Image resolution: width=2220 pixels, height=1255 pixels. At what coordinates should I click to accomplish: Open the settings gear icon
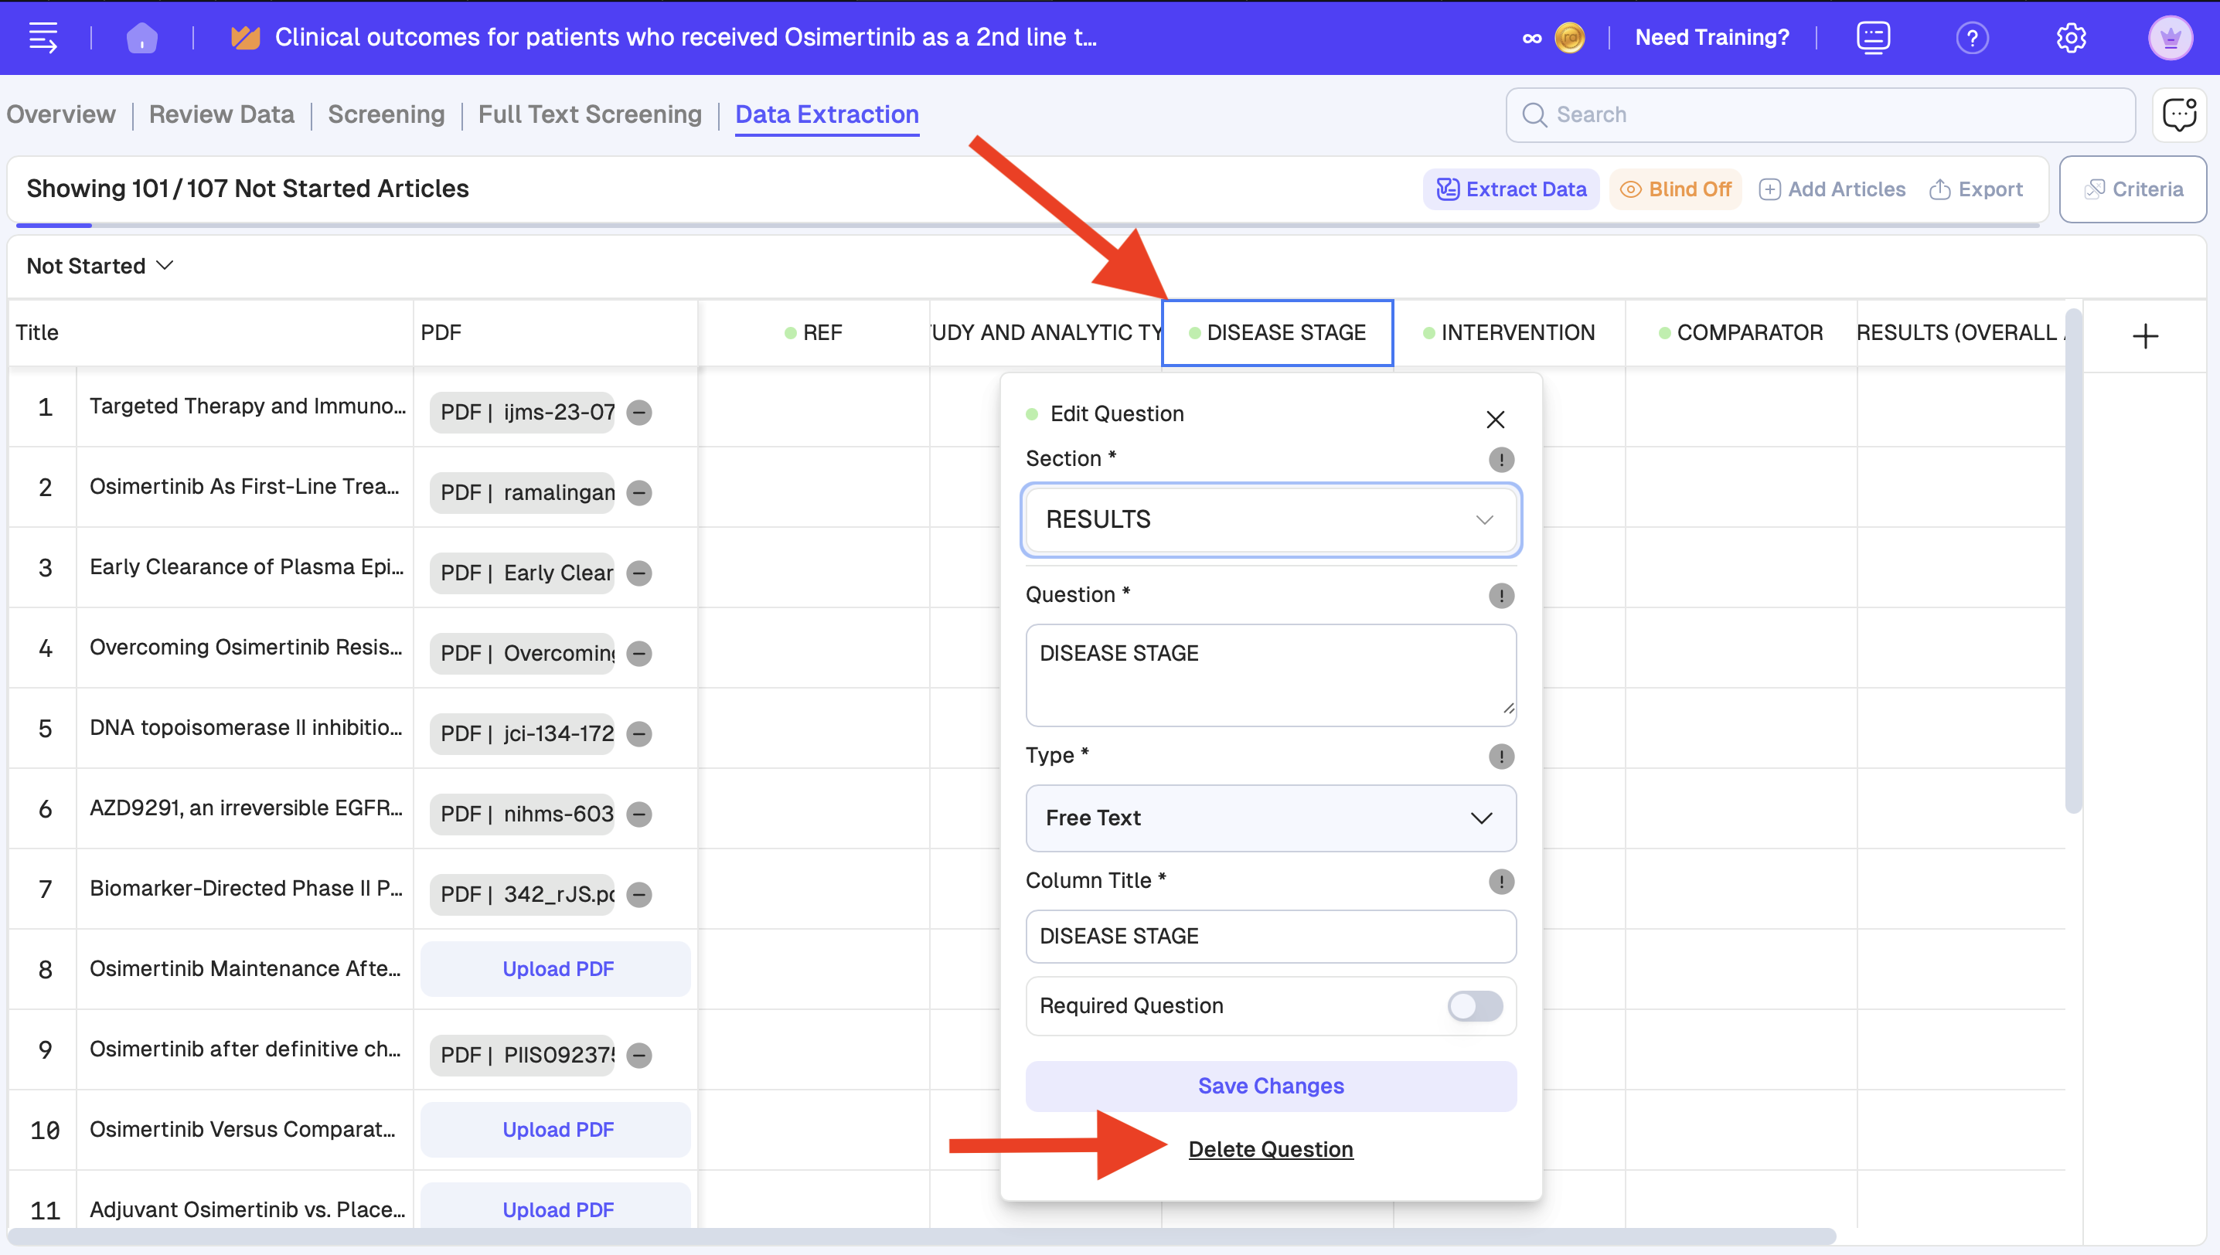(x=2072, y=37)
